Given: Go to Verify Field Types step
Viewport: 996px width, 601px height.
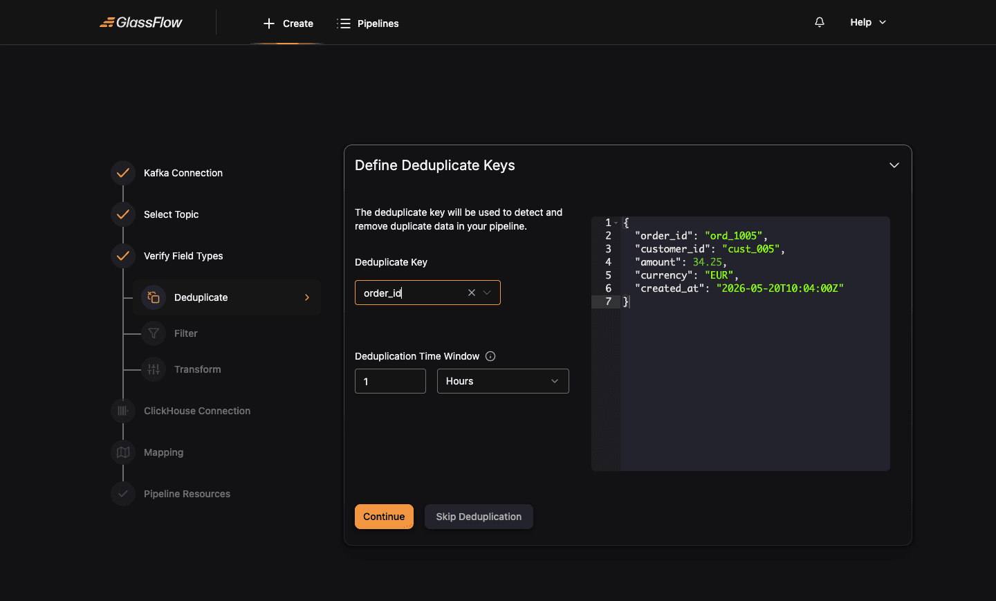Looking at the screenshot, I should (x=183, y=256).
